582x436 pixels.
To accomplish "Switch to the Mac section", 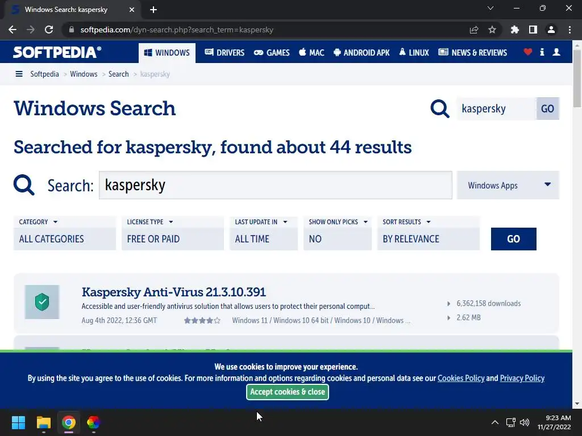I will [311, 53].
